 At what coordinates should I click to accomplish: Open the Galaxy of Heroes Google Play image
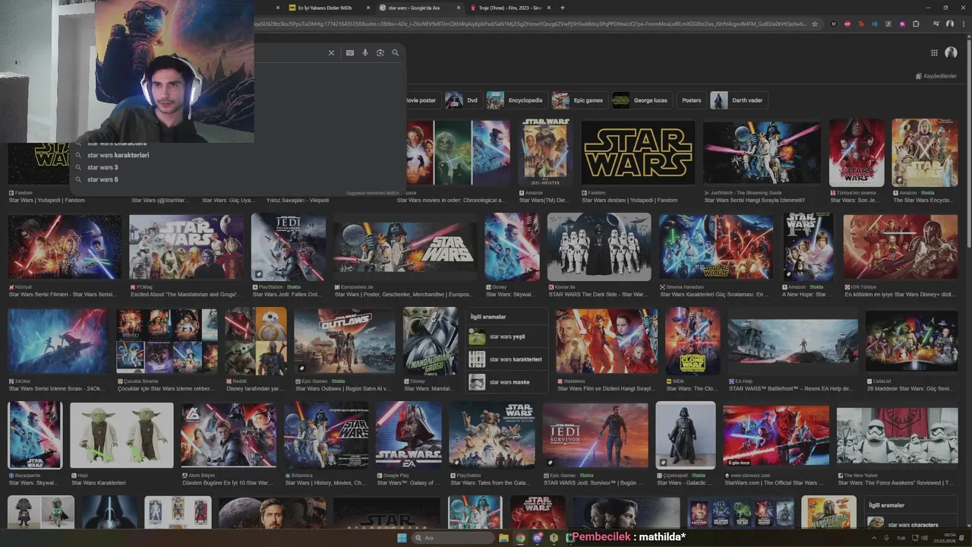(x=409, y=435)
